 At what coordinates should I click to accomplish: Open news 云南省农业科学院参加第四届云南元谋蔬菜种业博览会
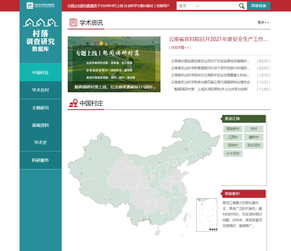tap(210, 82)
